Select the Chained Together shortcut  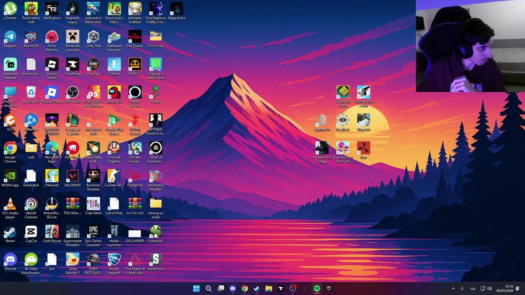[x=114, y=152]
